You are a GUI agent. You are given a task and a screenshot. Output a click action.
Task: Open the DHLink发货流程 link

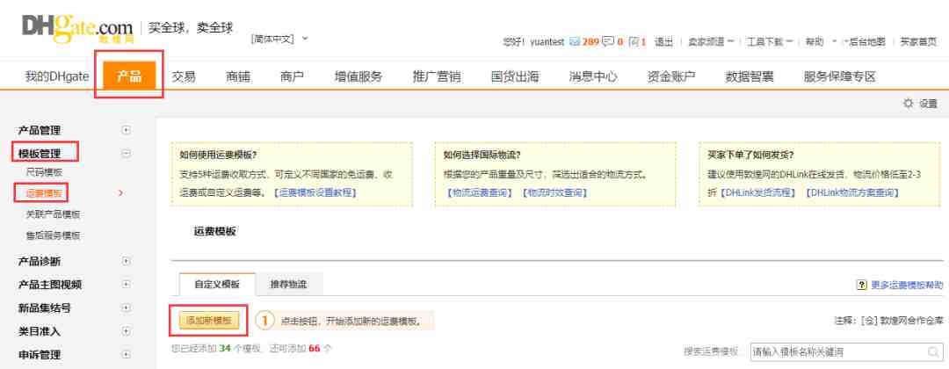pyautogui.click(x=757, y=192)
